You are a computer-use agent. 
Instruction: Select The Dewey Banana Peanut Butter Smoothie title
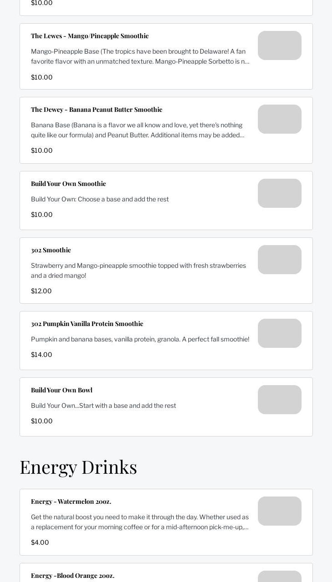click(x=96, y=110)
